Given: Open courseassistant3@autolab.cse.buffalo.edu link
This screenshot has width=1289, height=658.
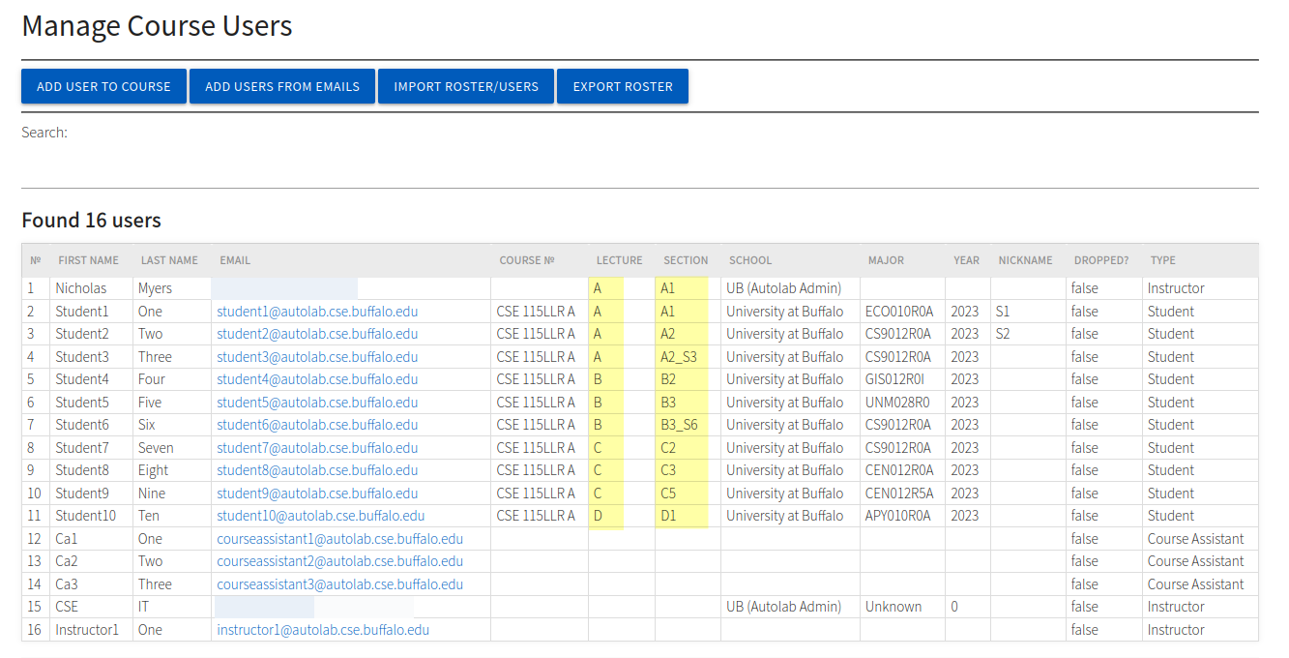Looking at the screenshot, I should point(340,584).
